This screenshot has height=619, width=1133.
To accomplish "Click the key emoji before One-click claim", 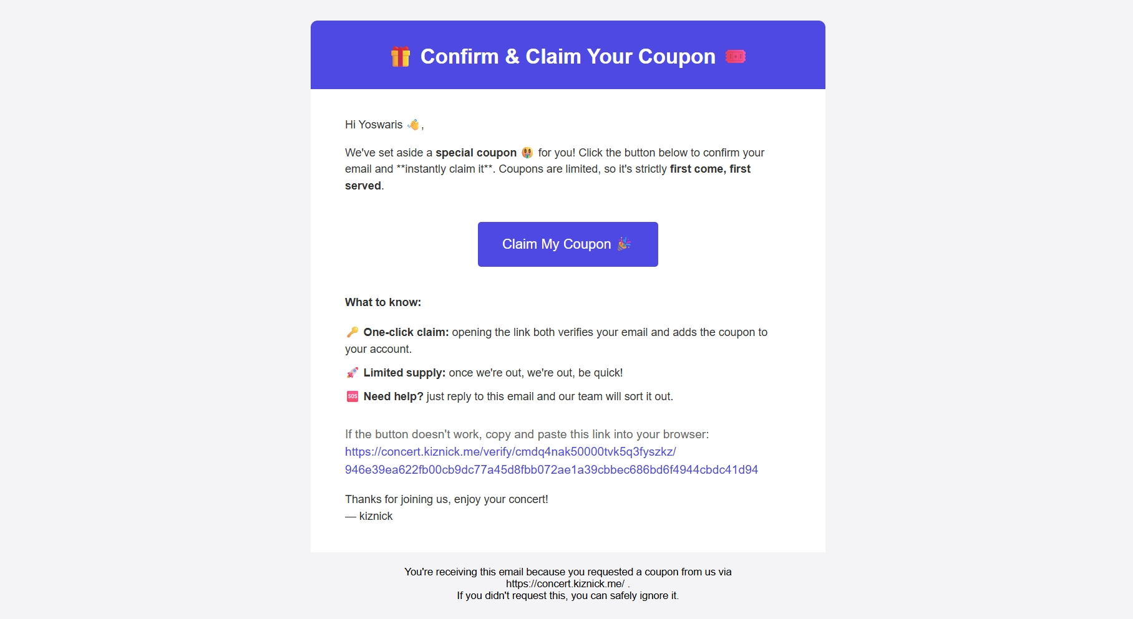I will 351,332.
